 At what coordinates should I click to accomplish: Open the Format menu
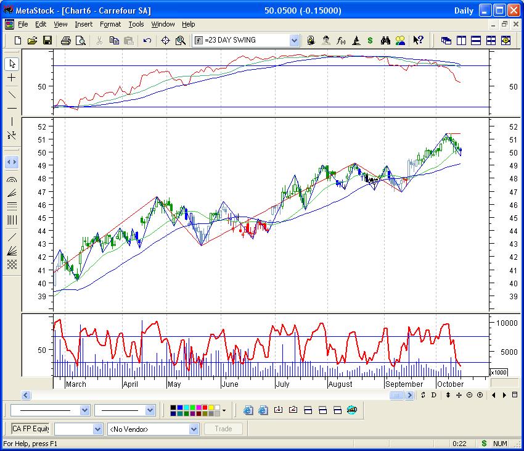(x=110, y=24)
